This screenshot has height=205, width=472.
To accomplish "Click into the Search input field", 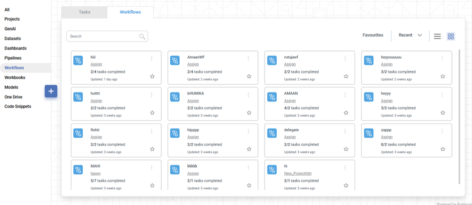I will [103, 36].
